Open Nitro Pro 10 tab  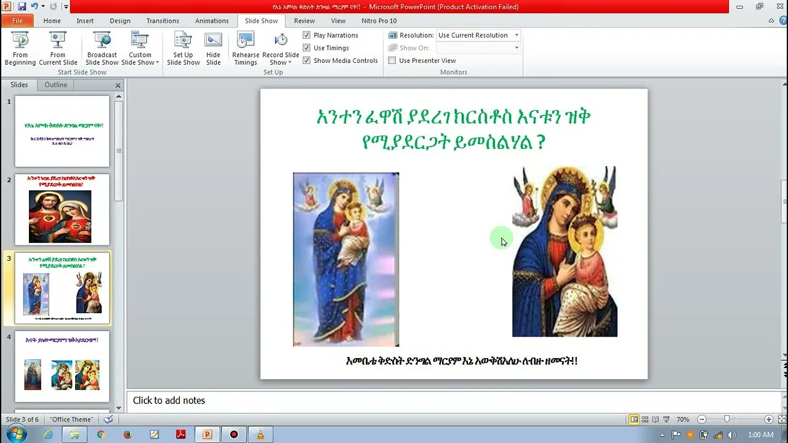click(x=379, y=21)
